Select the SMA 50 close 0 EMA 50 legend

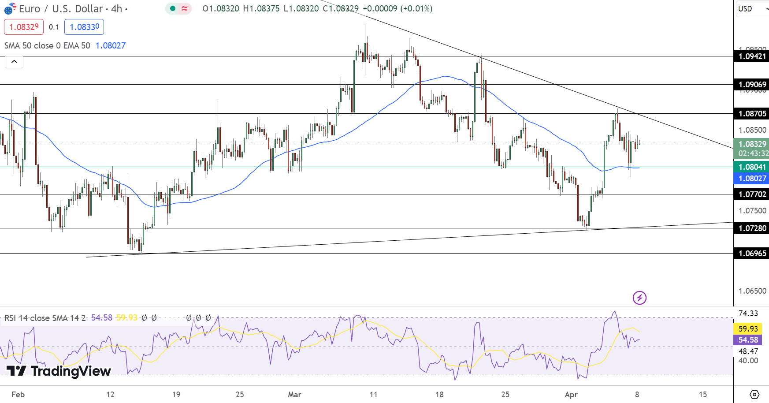(x=47, y=45)
